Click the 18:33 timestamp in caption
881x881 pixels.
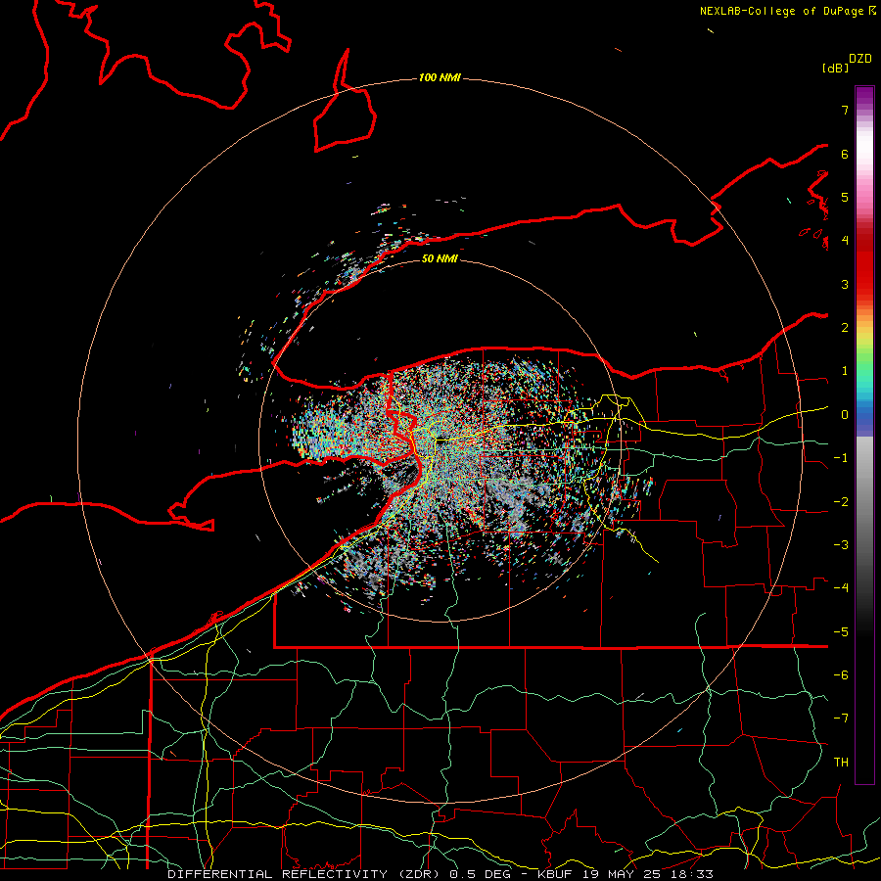coord(692,874)
